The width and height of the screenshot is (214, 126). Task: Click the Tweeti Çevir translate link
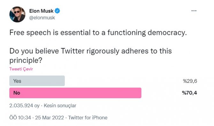pyautogui.click(x=21, y=69)
